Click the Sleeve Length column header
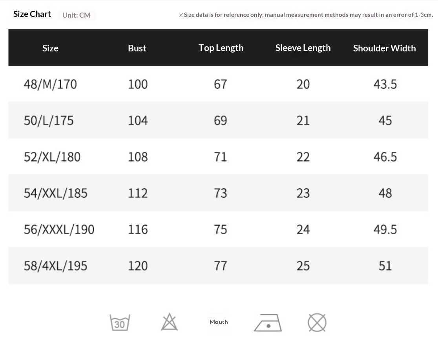Image resolution: width=438 pixels, height=348 pixels. (x=303, y=48)
